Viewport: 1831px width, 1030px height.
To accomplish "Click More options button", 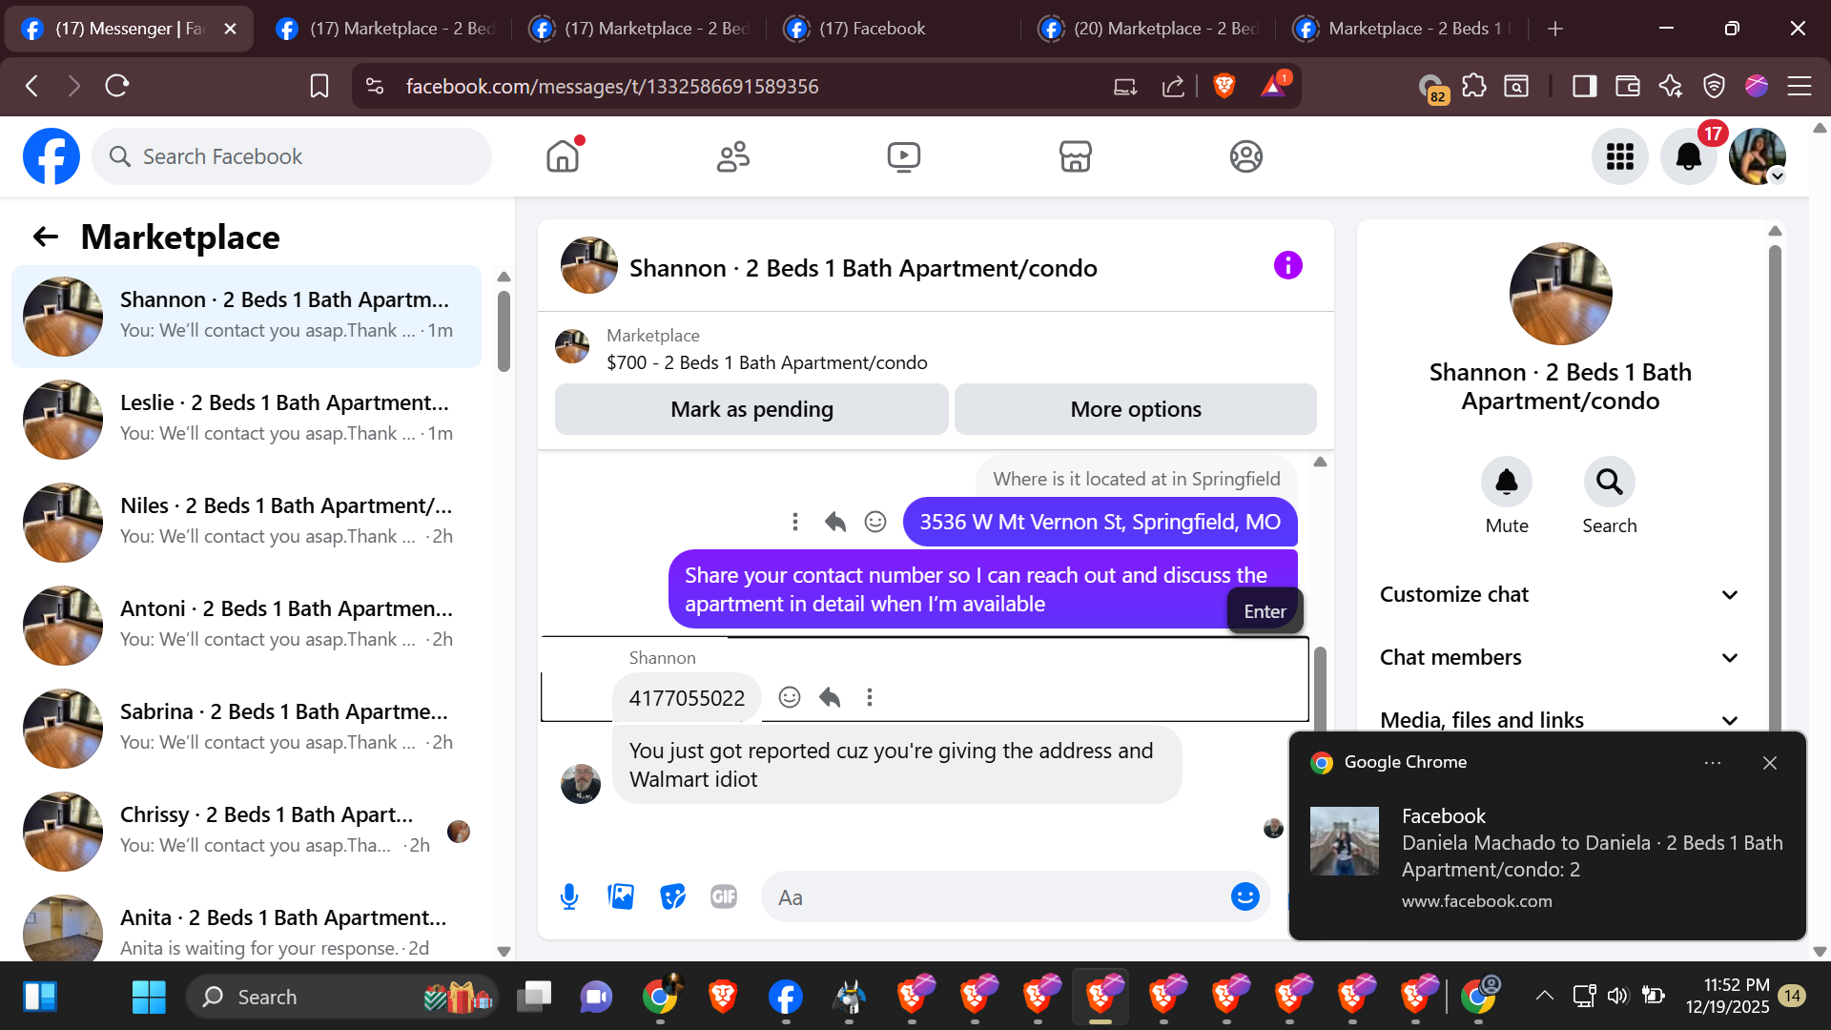I will click(x=1135, y=409).
